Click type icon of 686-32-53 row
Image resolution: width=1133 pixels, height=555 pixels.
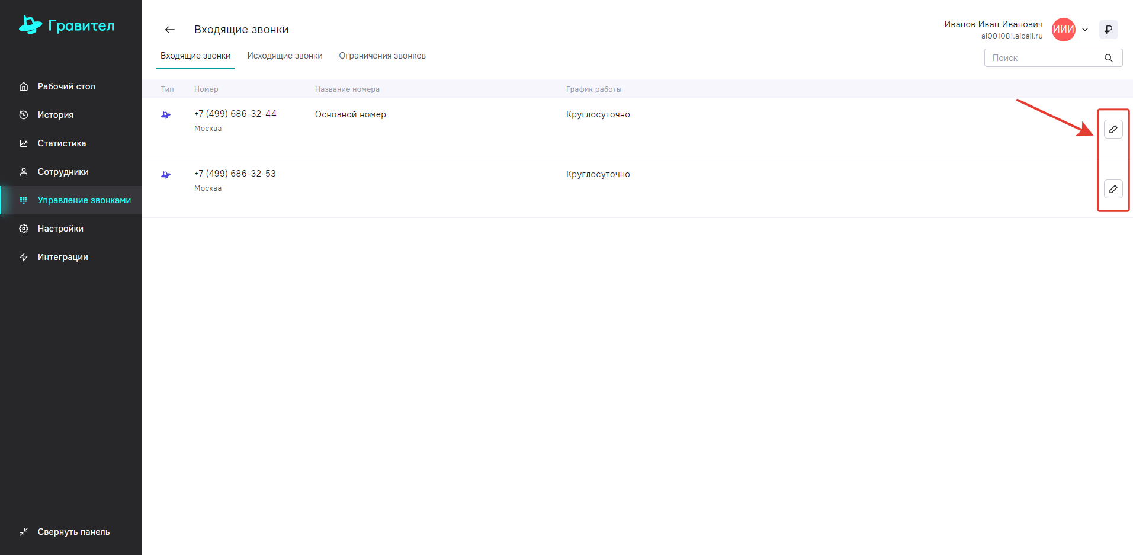pos(166,175)
